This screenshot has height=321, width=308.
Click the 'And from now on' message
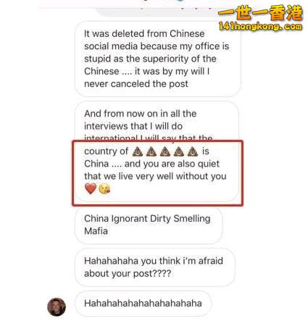[157, 151]
